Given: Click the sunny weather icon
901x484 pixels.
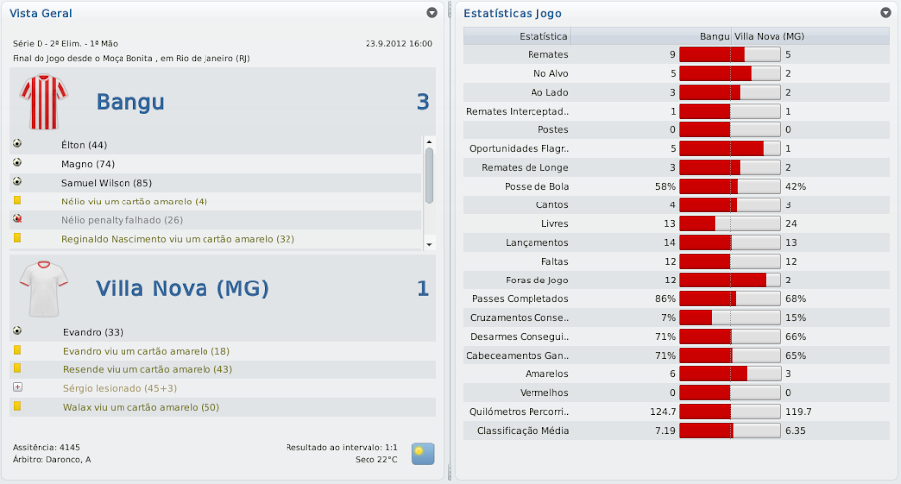Looking at the screenshot, I should pos(423,453).
